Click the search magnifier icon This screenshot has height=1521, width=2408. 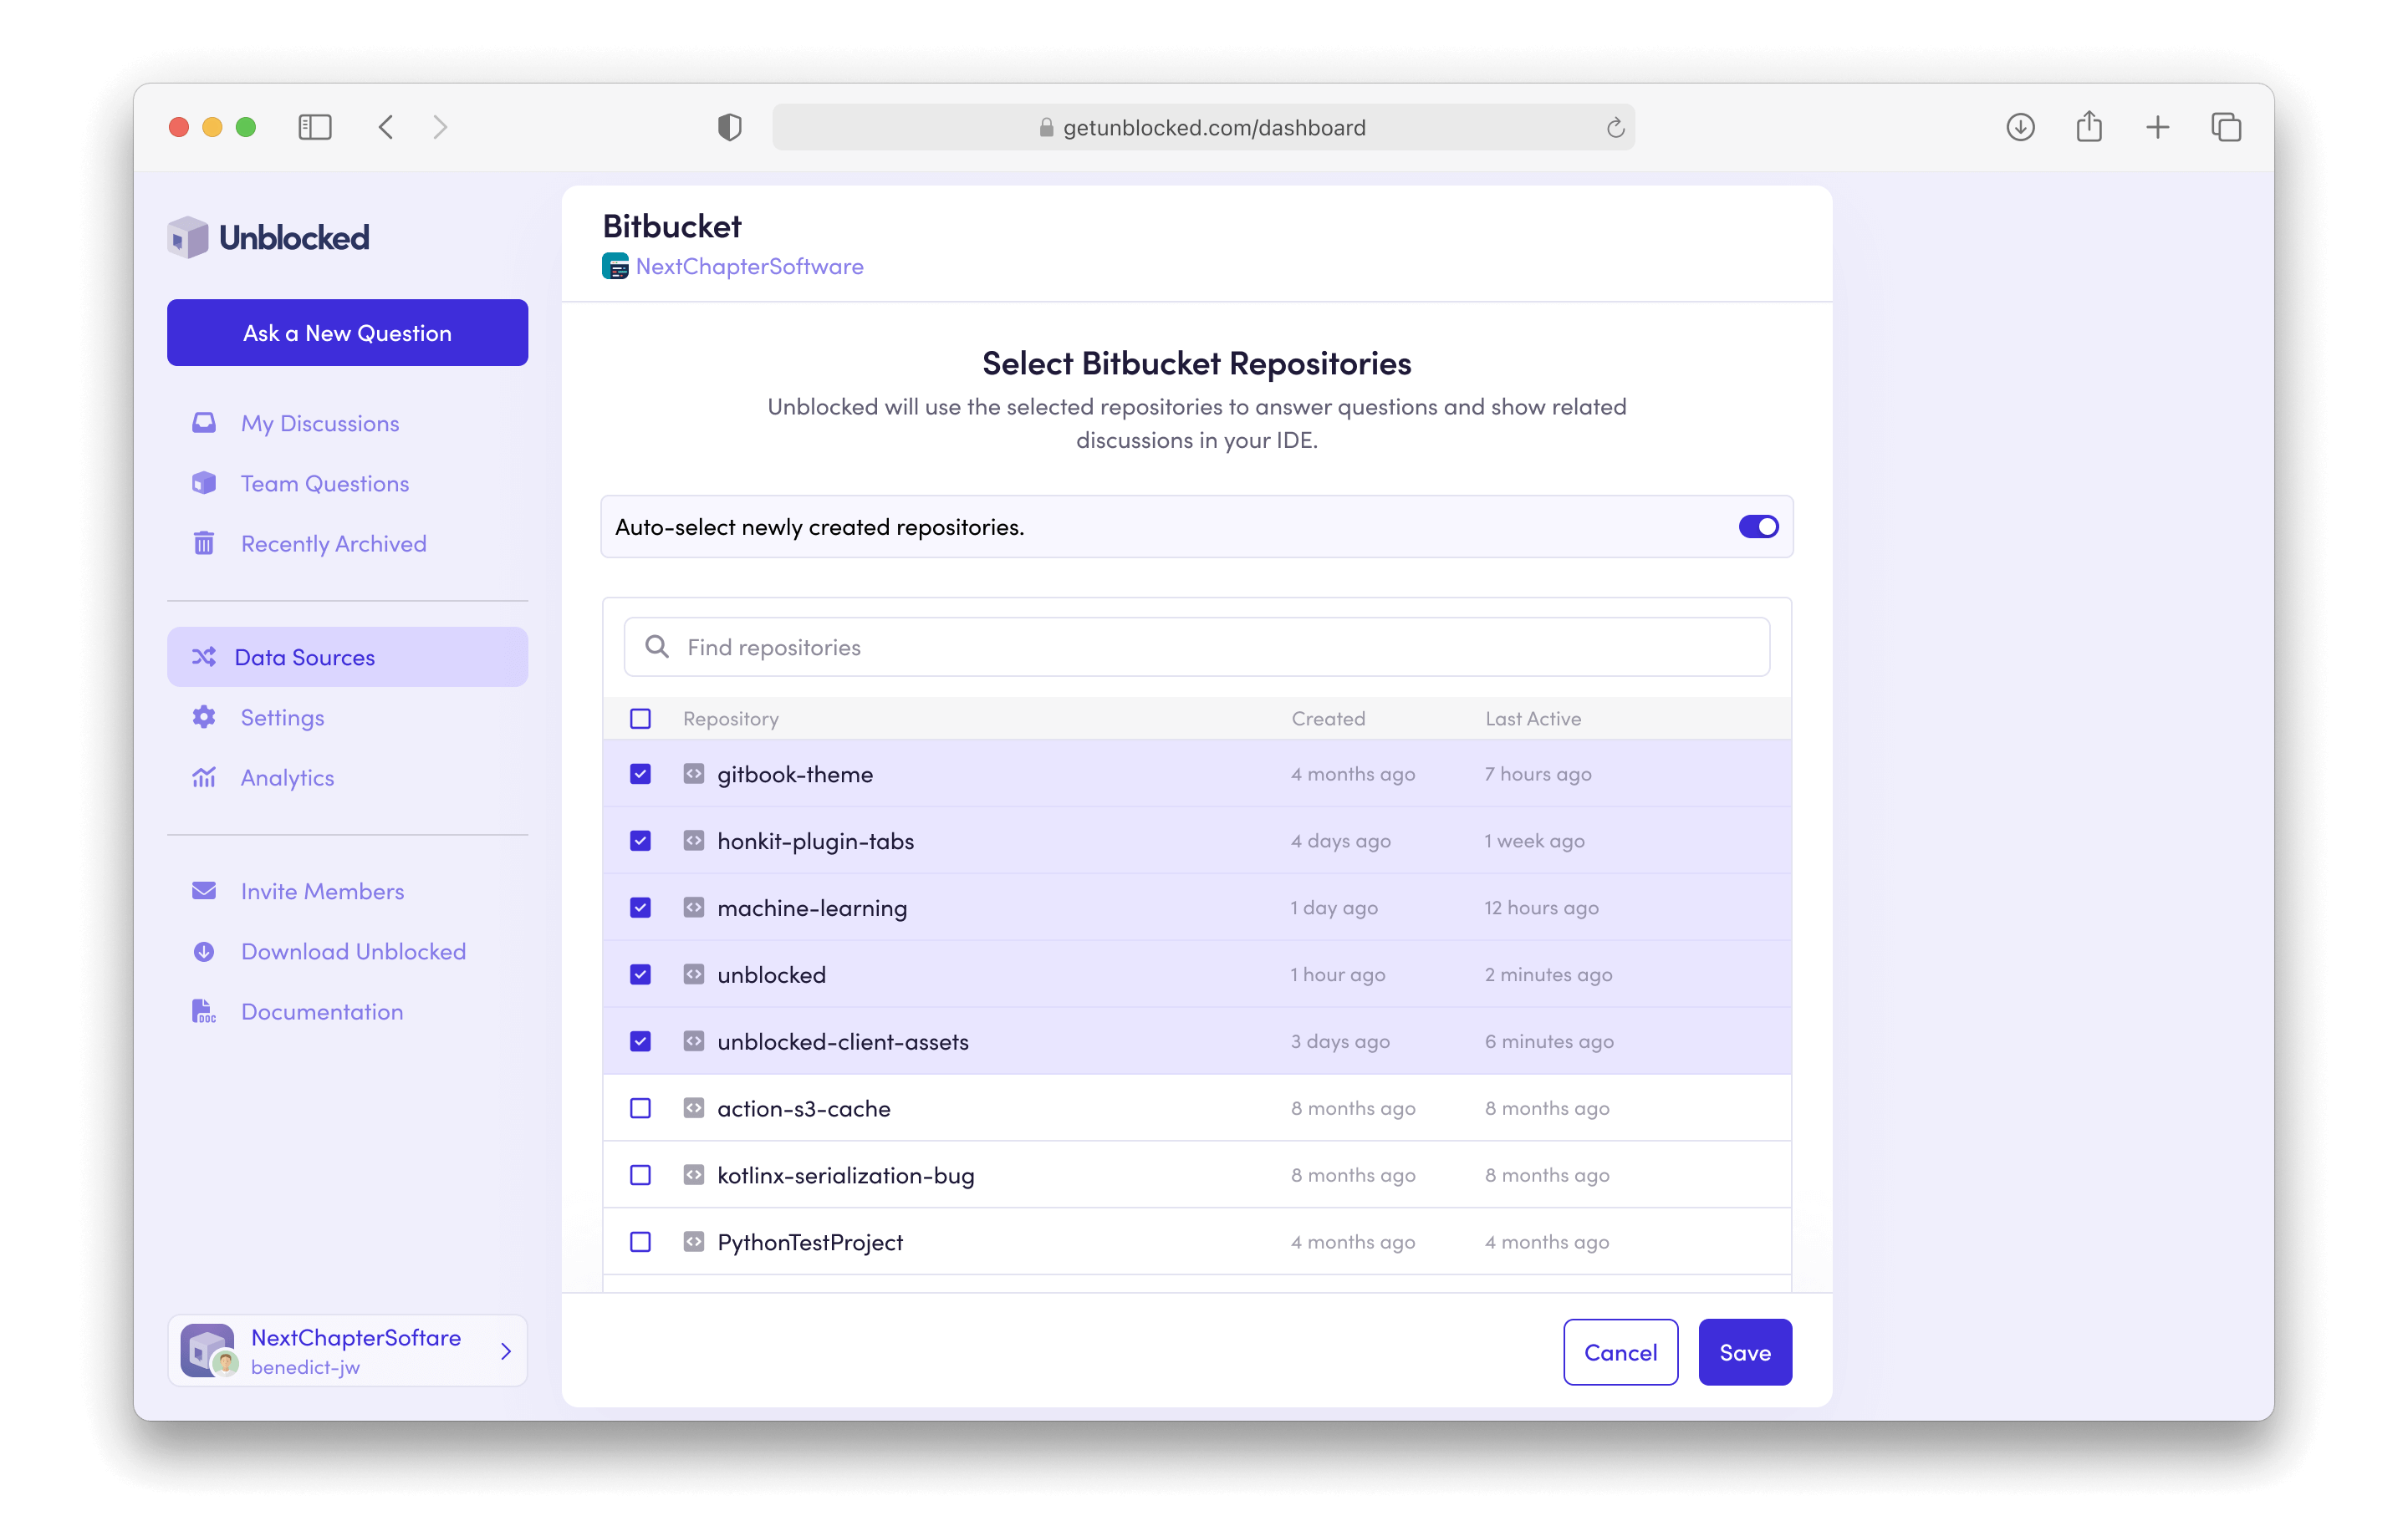657,647
